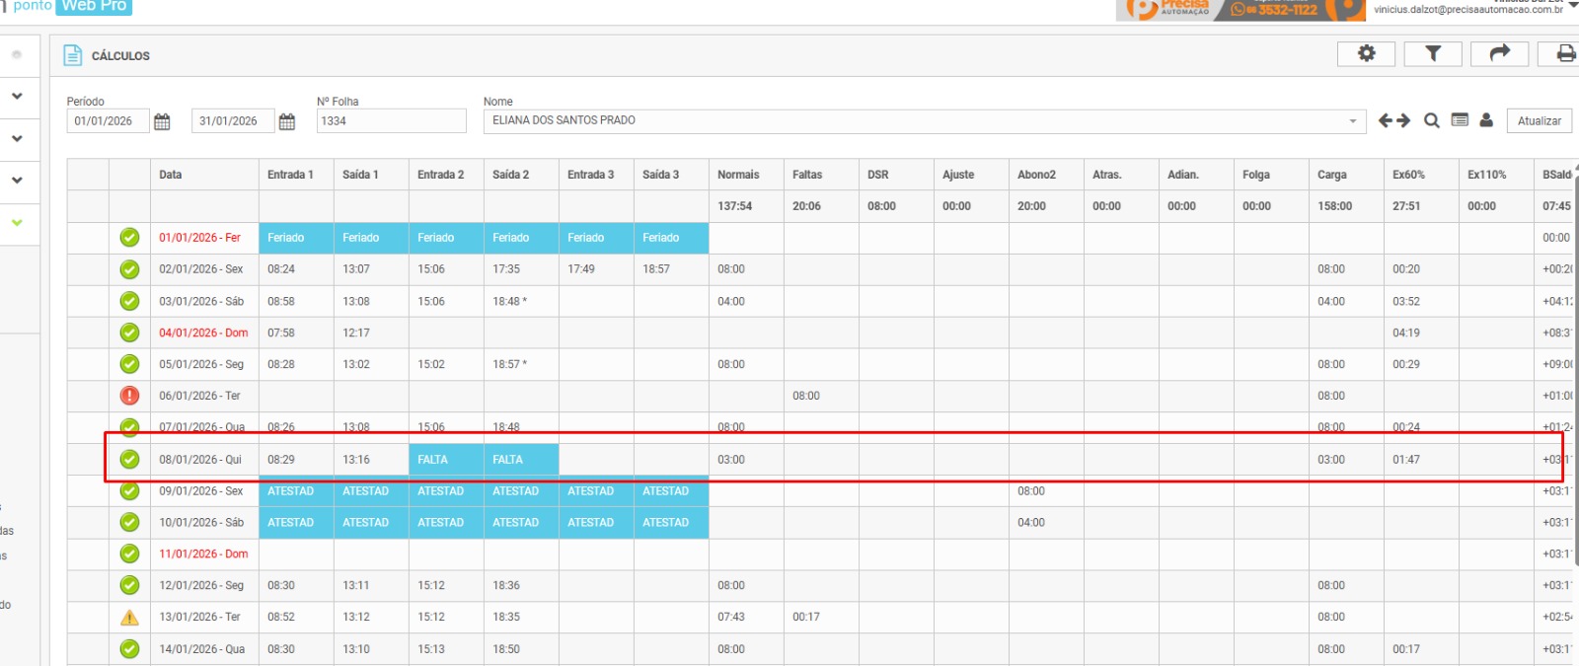Click the red alert status on 06/01/2026

tap(129, 396)
